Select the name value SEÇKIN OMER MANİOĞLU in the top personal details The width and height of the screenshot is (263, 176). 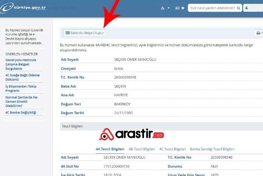(135, 59)
